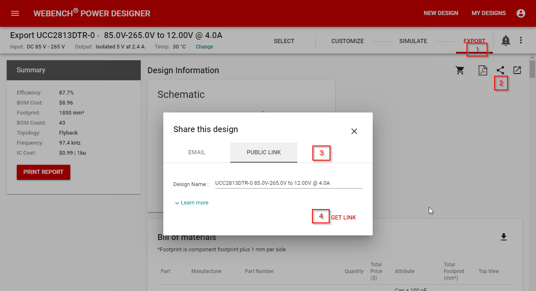Close the Share this design dialog
Screen dimensions: 536x291
[x=354, y=131]
